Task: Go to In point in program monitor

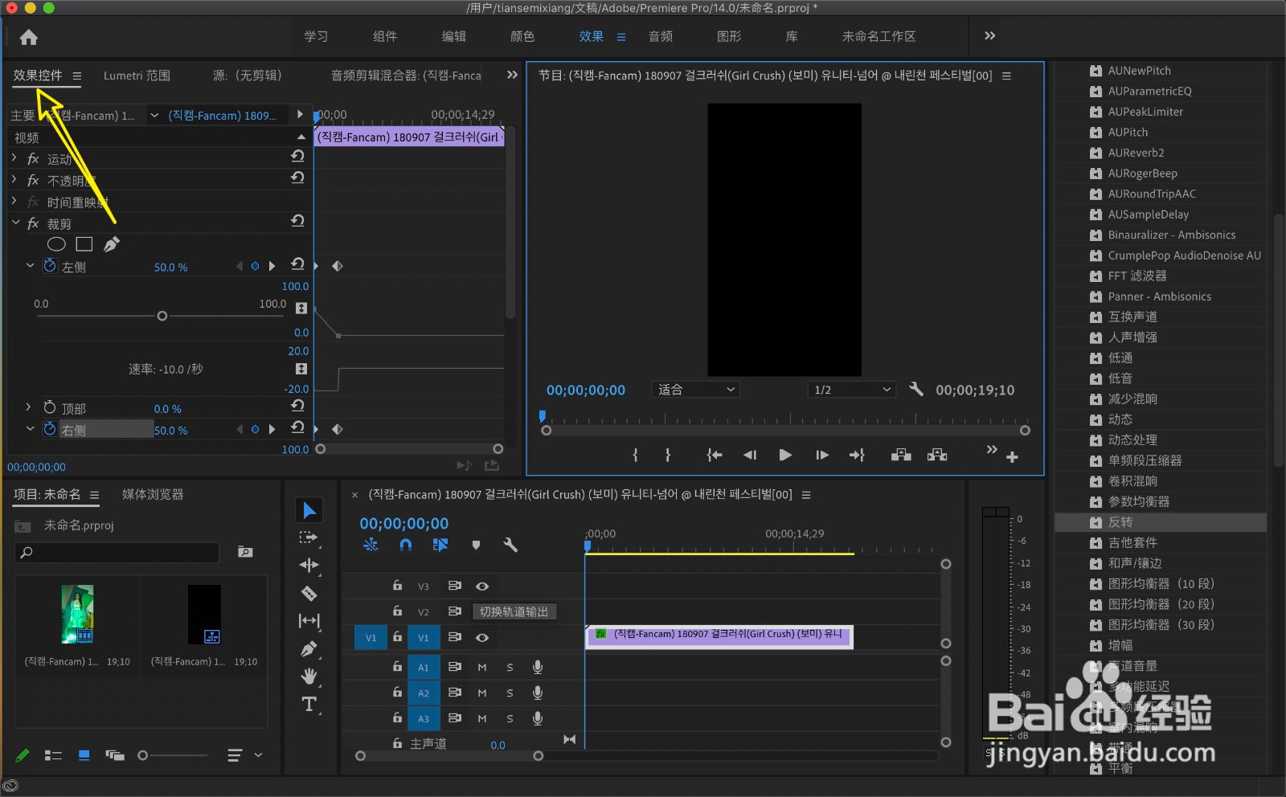Action: pyautogui.click(x=714, y=455)
